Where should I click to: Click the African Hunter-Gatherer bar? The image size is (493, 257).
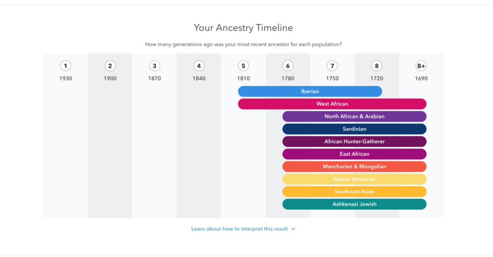[354, 141]
